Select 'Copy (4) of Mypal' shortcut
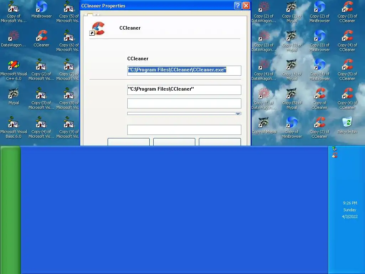365x274 pixels. click(292, 70)
